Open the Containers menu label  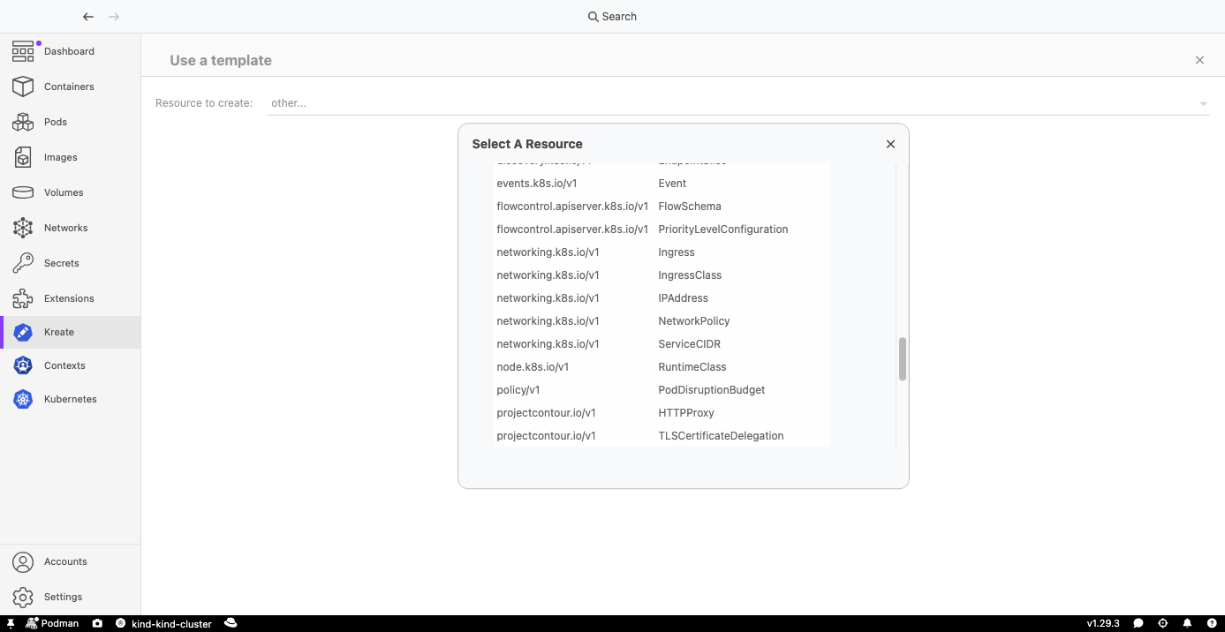click(x=69, y=87)
